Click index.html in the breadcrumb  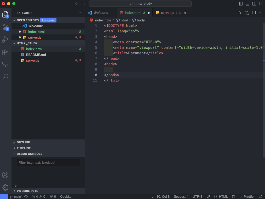pos(103,20)
